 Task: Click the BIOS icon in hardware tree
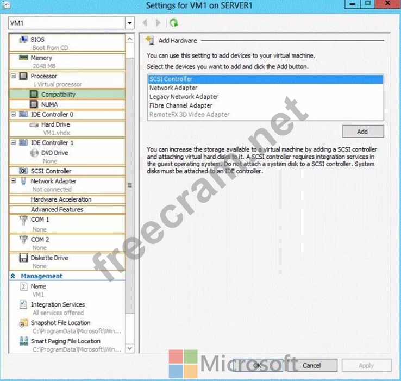(23, 40)
